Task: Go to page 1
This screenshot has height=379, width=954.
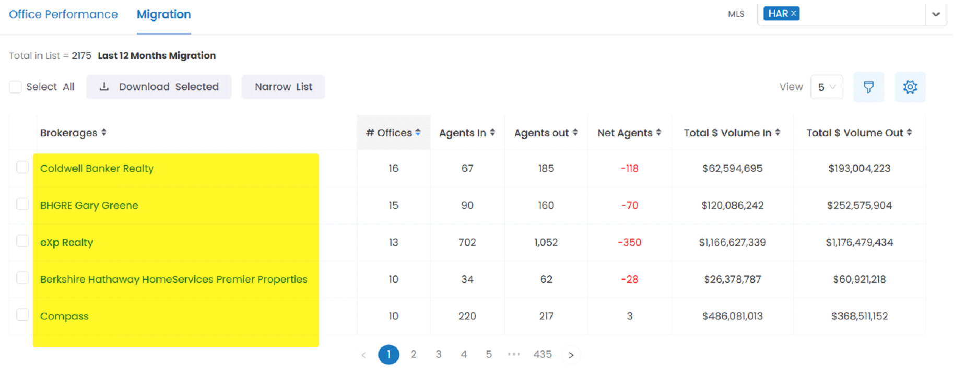Action: (x=388, y=354)
